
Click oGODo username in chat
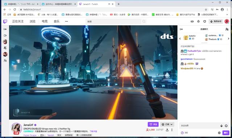[x=191, y=64]
